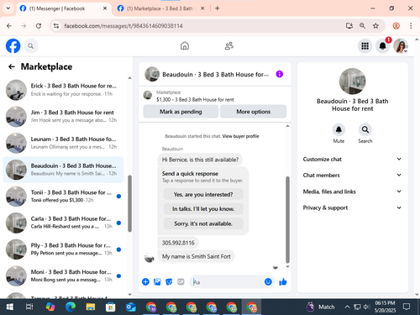420x315 pixels.
Task: Open Microsoft Store from taskbar
Action: 111,307
